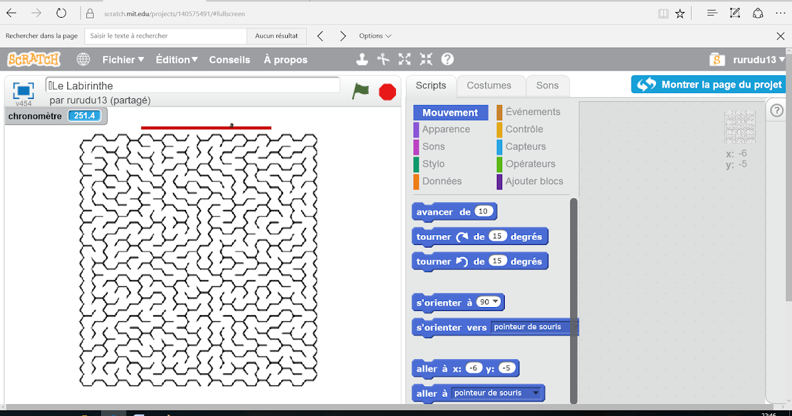The width and height of the screenshot is (792, 416).
Task: Open the language globe menu
Action: click(x=83, y=59)
